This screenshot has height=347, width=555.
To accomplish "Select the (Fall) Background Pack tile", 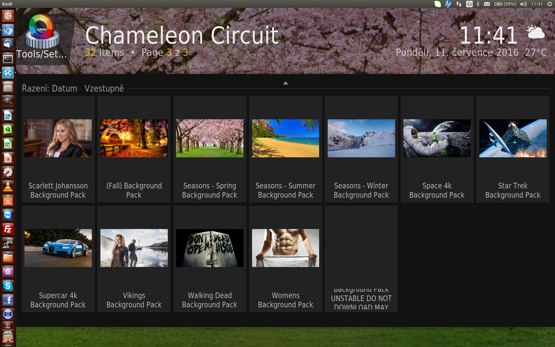I will (x=134, y=149).
